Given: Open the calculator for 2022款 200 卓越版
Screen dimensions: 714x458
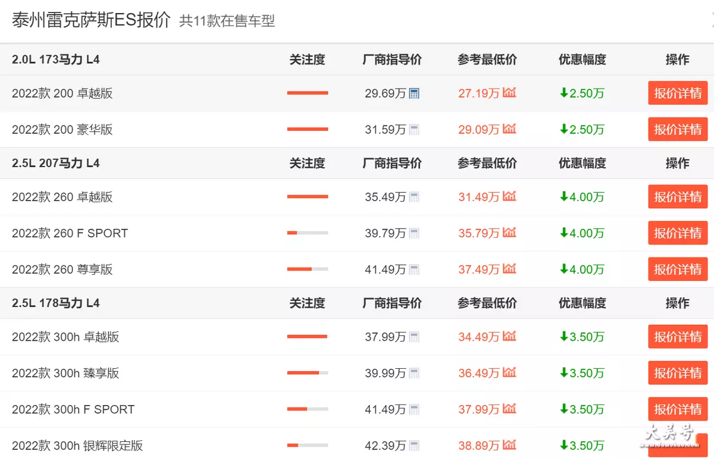Looking at the screenshot, I should (414, 93).
